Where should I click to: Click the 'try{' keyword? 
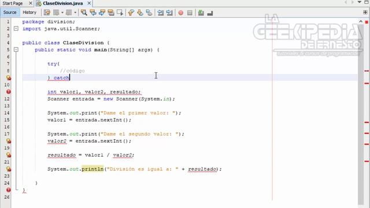coord(54,64)
